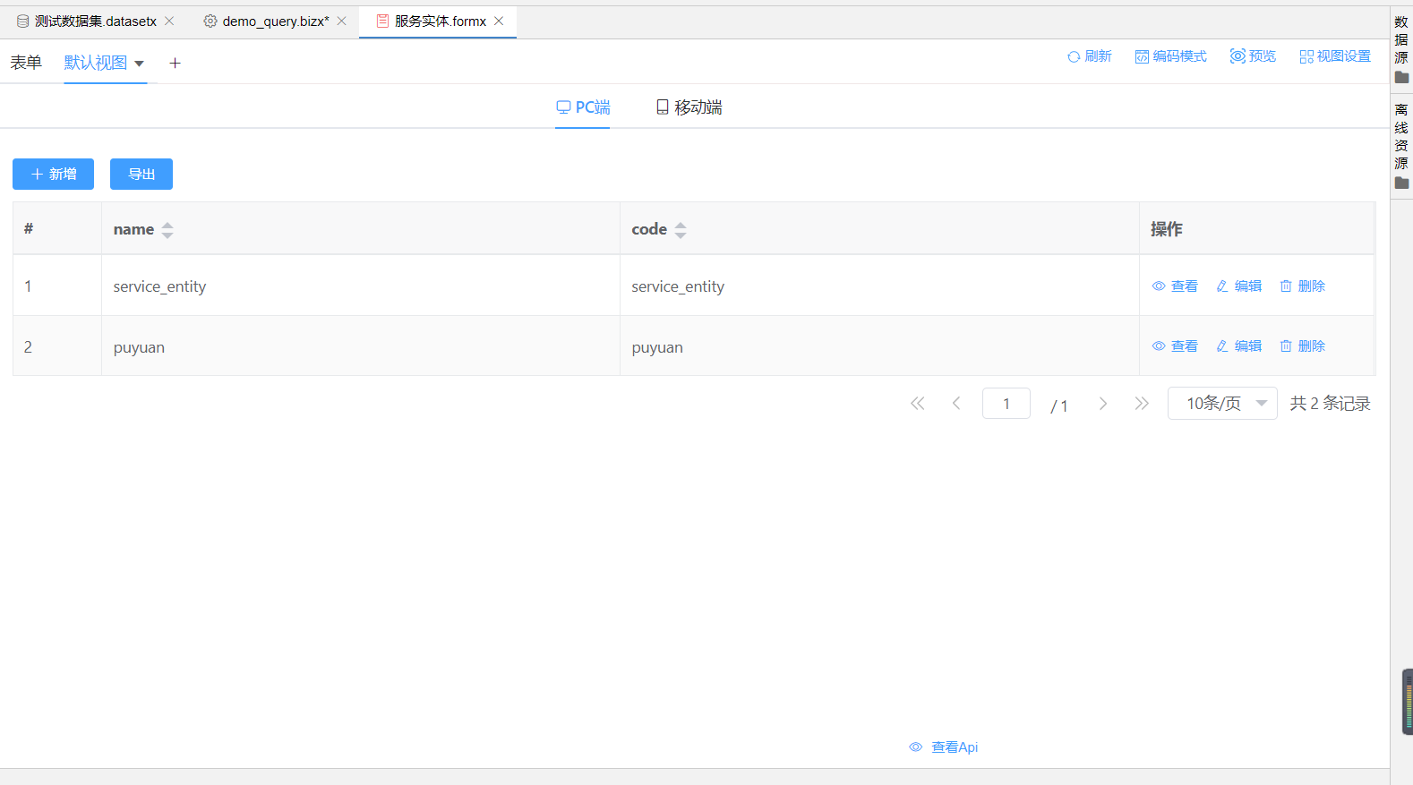Delete the puyuan row

click(1302, 346)
